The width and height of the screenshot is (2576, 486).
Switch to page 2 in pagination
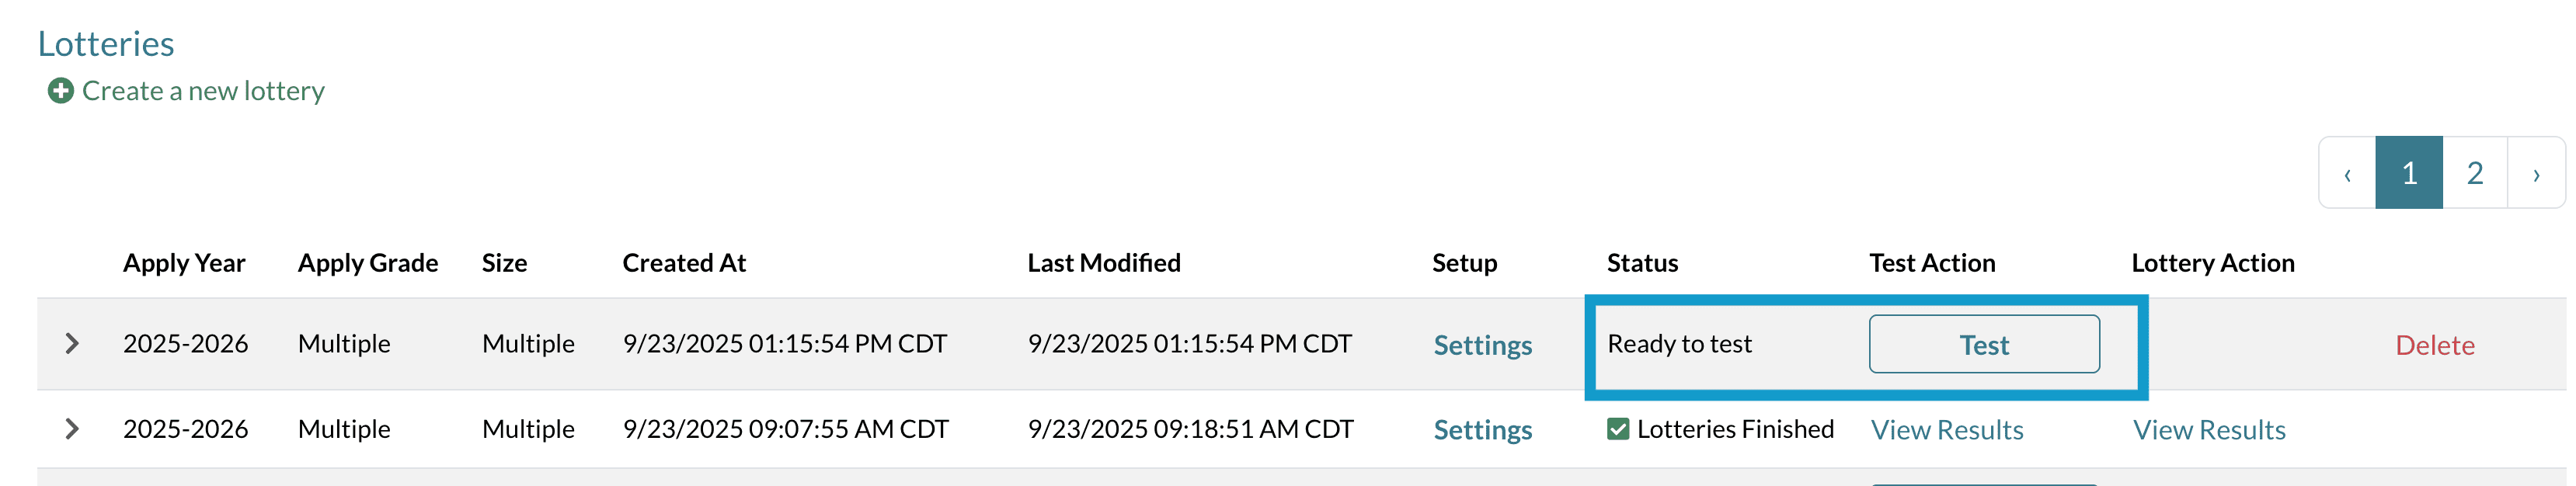(x=2475, y=173)
